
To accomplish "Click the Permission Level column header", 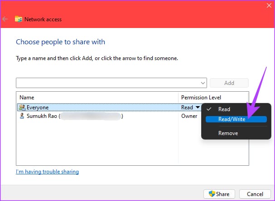I will pos(201,98).
